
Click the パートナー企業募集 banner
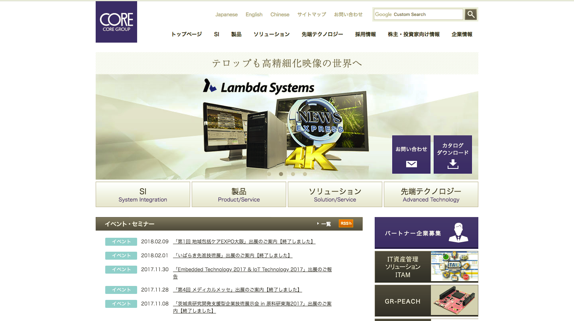coord(427,233)
